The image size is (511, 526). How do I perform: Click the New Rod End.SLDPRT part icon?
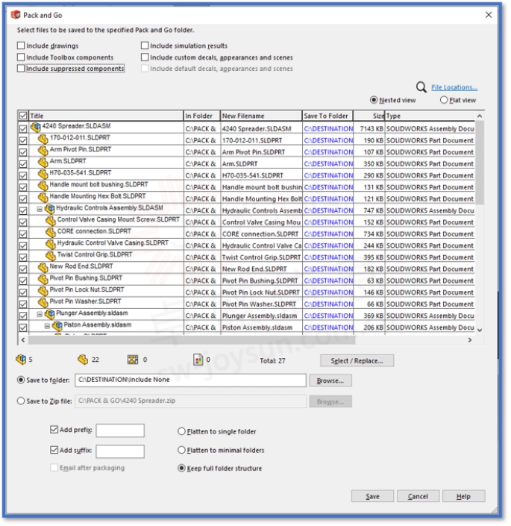point(43,268)
